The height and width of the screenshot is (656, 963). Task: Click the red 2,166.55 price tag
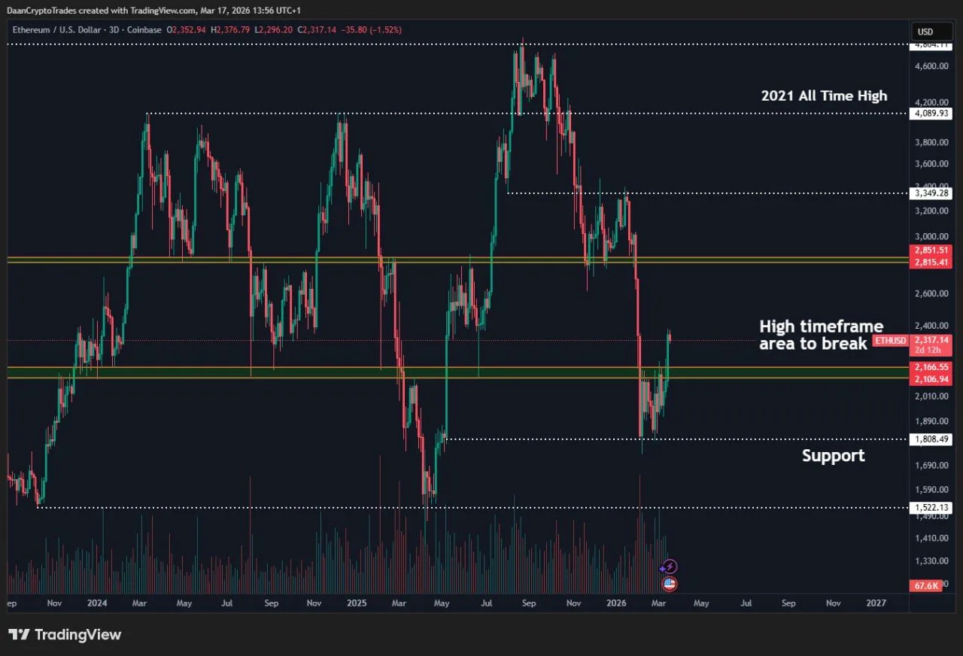[x=931, y=367]
